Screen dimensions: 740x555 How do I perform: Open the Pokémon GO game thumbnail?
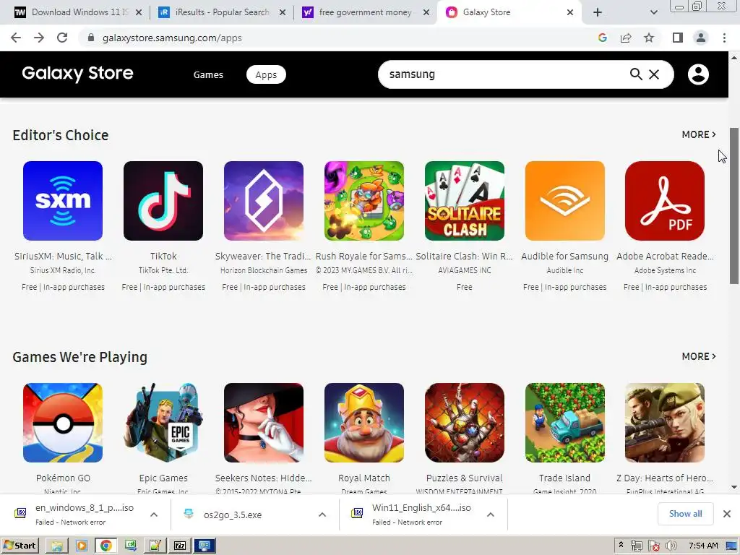tap(63, 422)
